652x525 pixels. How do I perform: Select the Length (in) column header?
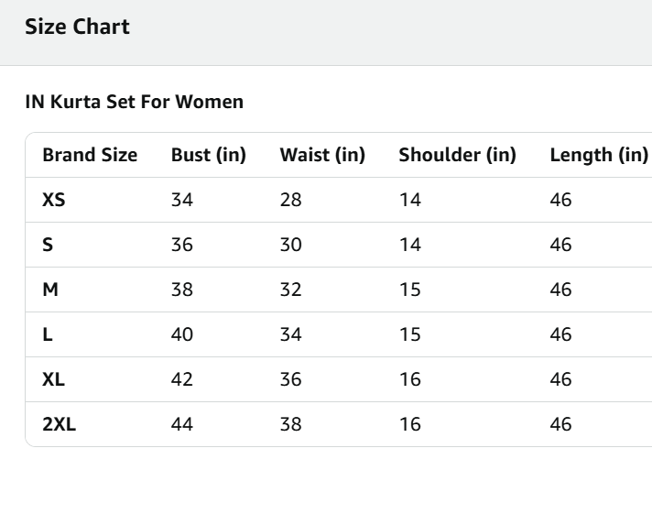pos(598,155)
